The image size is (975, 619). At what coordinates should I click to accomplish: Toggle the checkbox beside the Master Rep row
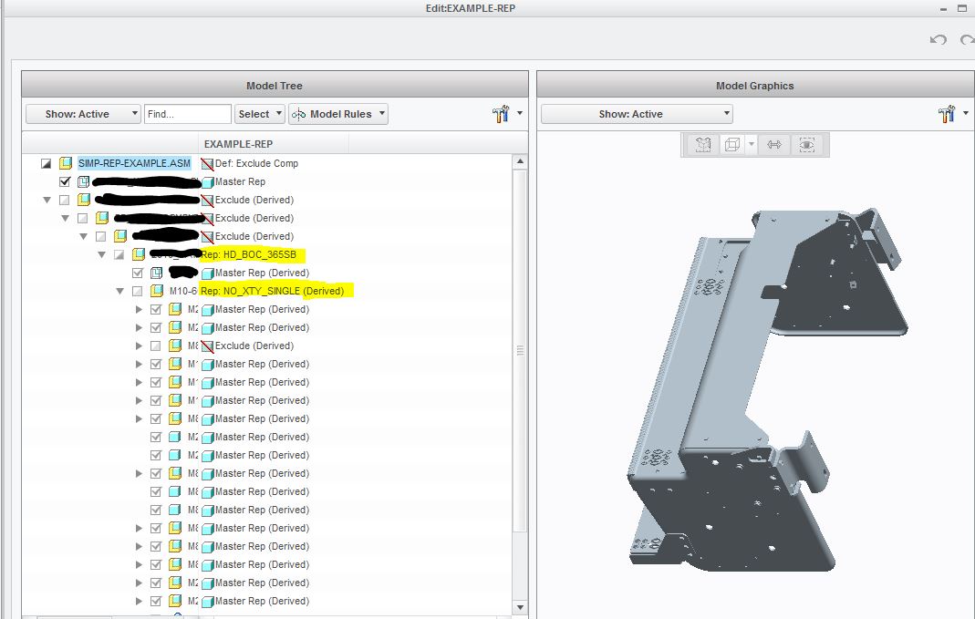click(x=65, y=181)
